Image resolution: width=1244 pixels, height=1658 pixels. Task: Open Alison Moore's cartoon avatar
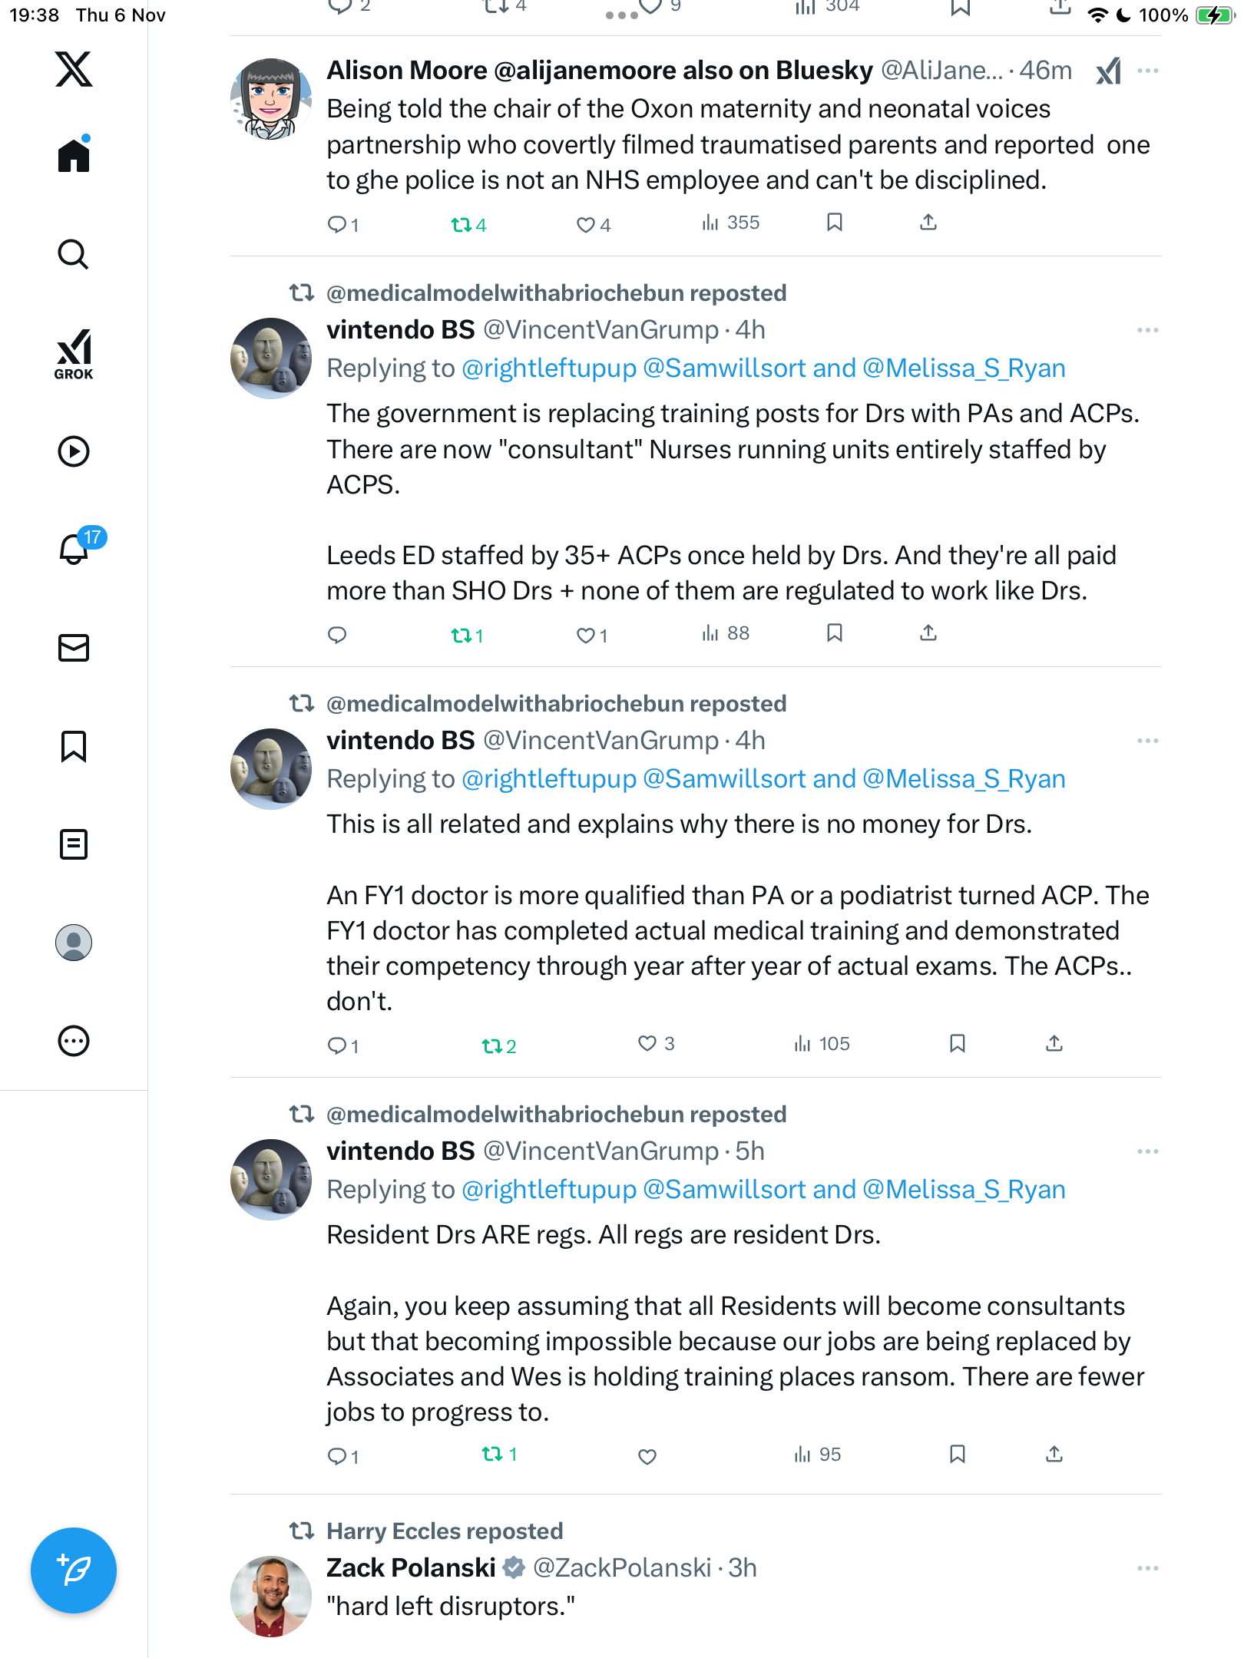click(271, 99)
